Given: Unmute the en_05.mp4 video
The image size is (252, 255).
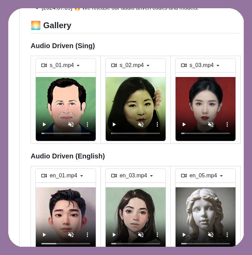Looking at the screenshot, I should 211,235.
